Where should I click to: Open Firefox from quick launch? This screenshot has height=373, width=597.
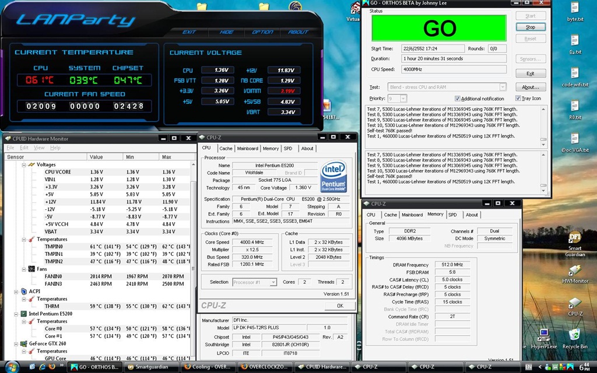(x=52, y=367)
